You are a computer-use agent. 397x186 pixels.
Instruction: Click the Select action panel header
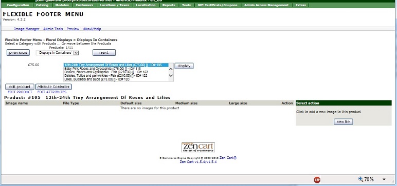(344, 103)
